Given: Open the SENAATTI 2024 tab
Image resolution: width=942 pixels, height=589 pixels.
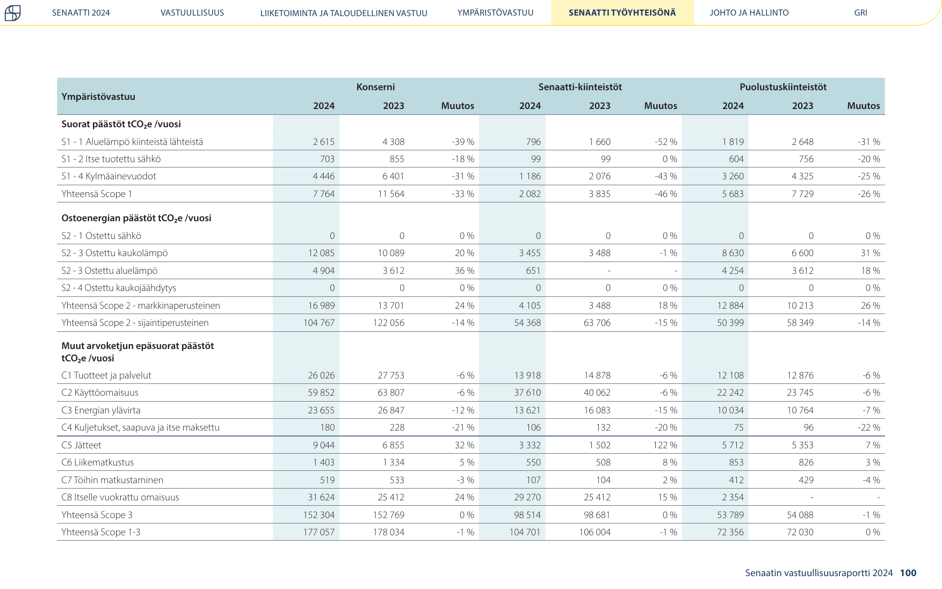Looking at the screenshot, I should (x=81, y=13).
